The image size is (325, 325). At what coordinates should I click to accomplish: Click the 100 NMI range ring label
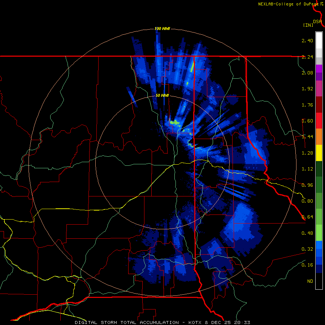click(162, 29)
